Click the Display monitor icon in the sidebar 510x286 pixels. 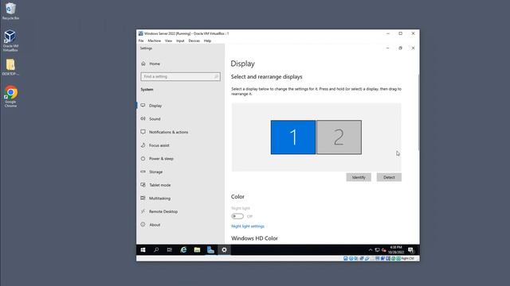click(143, 106)
